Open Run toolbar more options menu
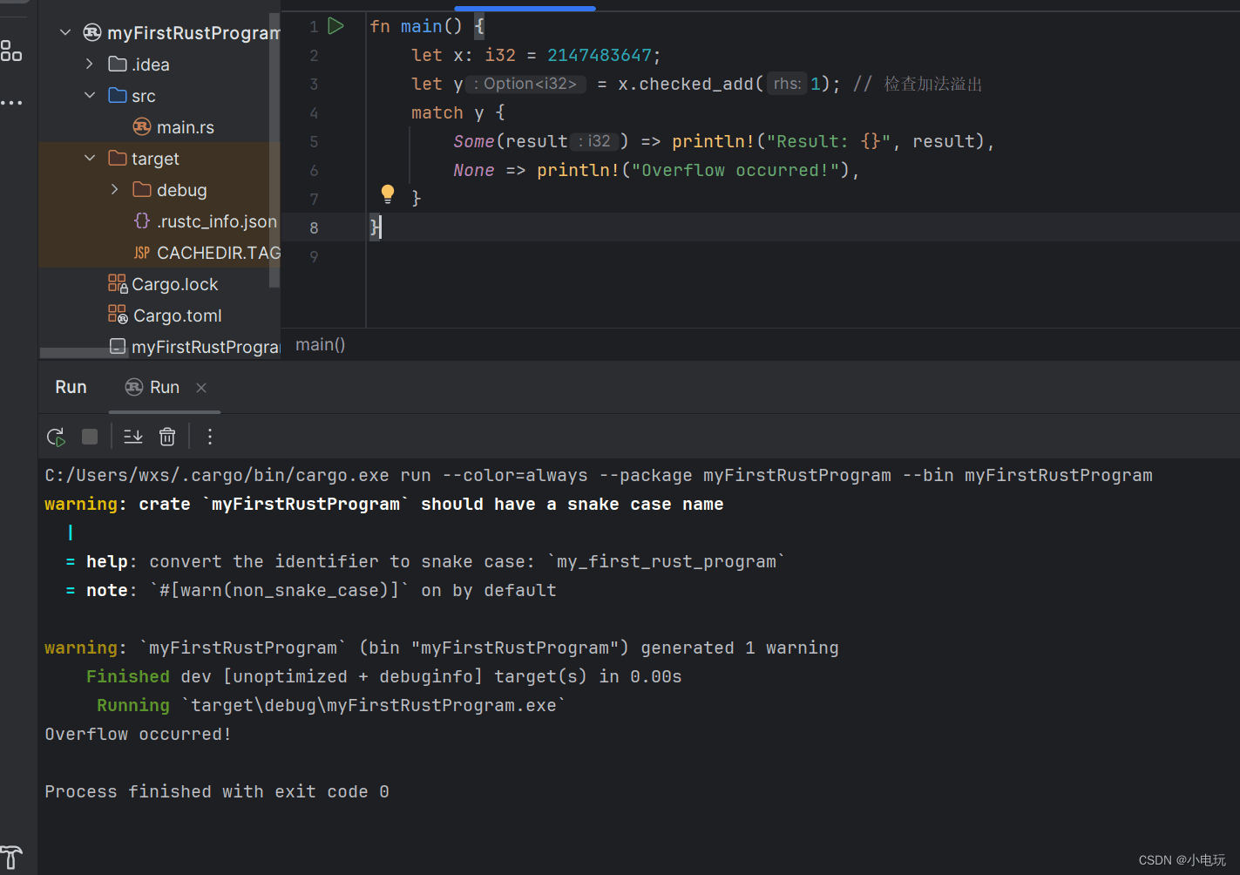Screen dimensions: 1240x875 (210, 437)
